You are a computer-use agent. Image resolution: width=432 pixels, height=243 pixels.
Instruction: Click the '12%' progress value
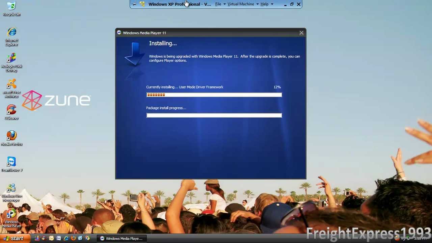click(277, 87)
